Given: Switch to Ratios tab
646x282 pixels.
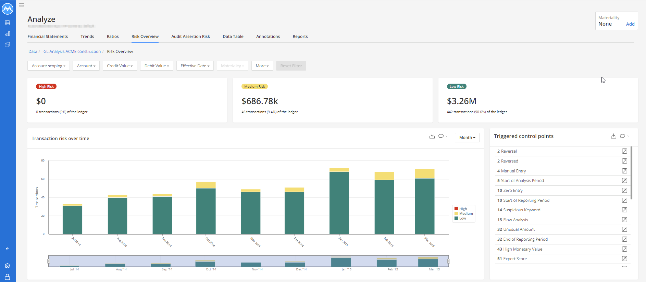Looking at the screenshot, I should click(x=113, y=37).
